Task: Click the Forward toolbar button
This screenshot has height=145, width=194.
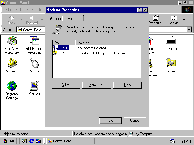Action: pos(32,20)
